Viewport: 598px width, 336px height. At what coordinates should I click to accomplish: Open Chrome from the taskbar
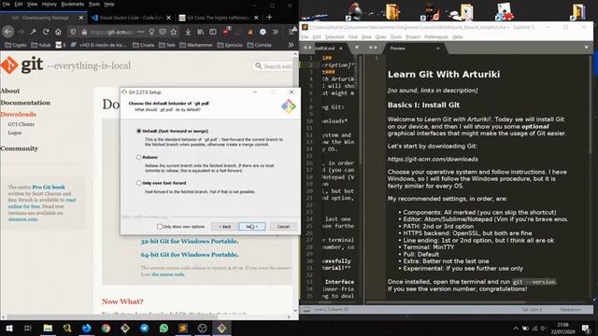click(106, 328)
